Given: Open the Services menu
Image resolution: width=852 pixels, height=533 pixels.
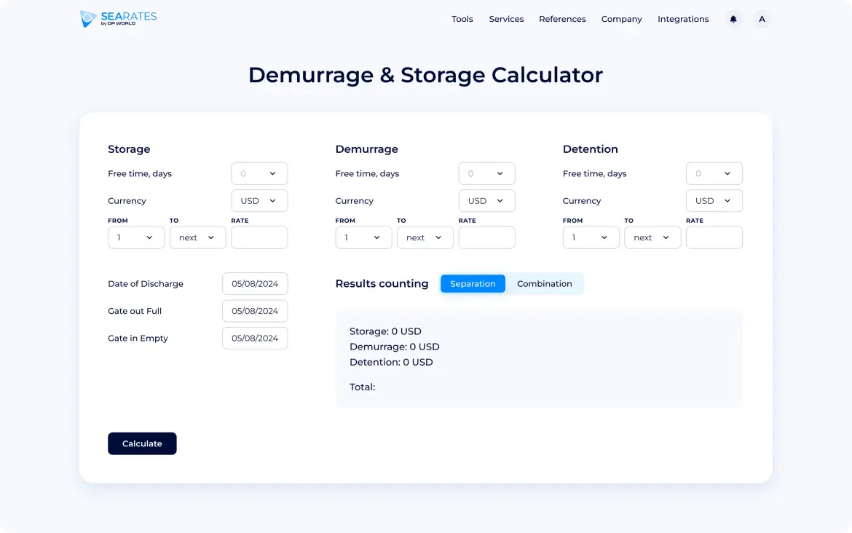Looking at the screenshot, I should click(x=506, y=20).
